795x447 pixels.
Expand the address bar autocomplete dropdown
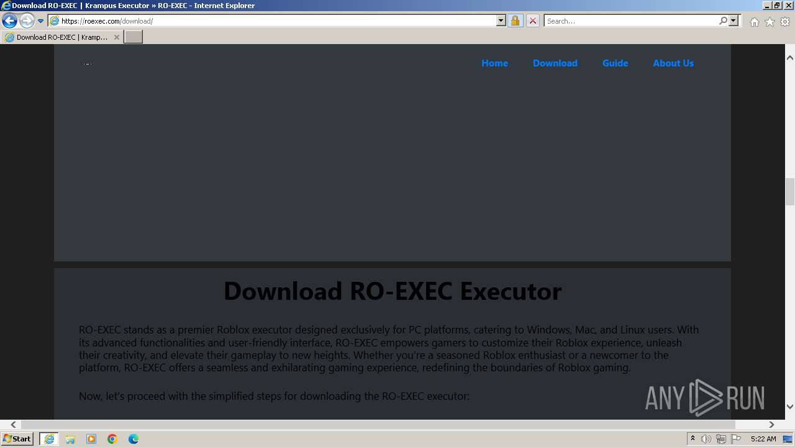coord(501,21)
